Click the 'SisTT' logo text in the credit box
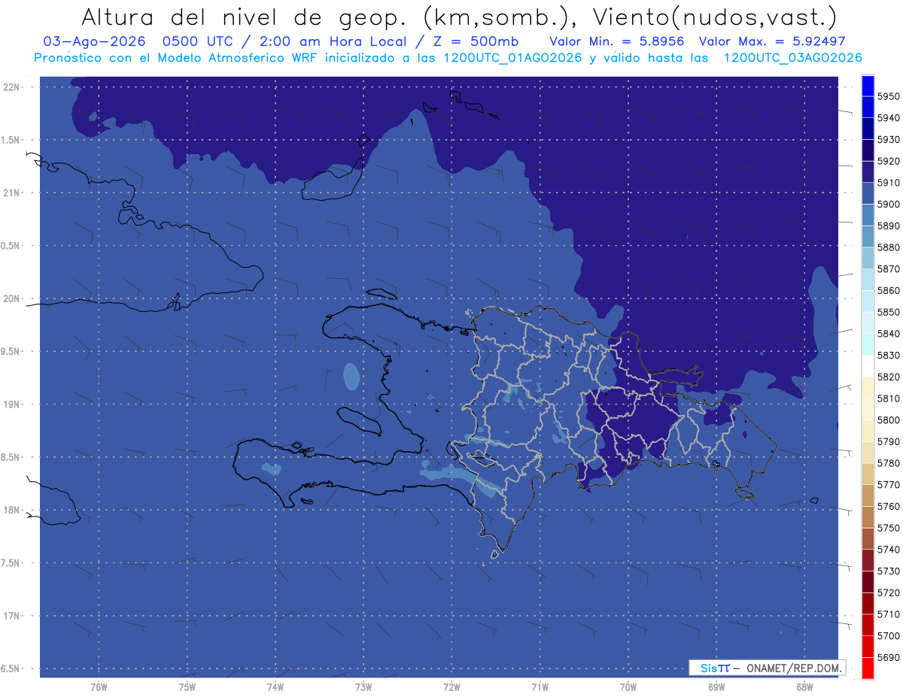The width and height of the screenshot is (903, 697). click(x=714, y=668)
